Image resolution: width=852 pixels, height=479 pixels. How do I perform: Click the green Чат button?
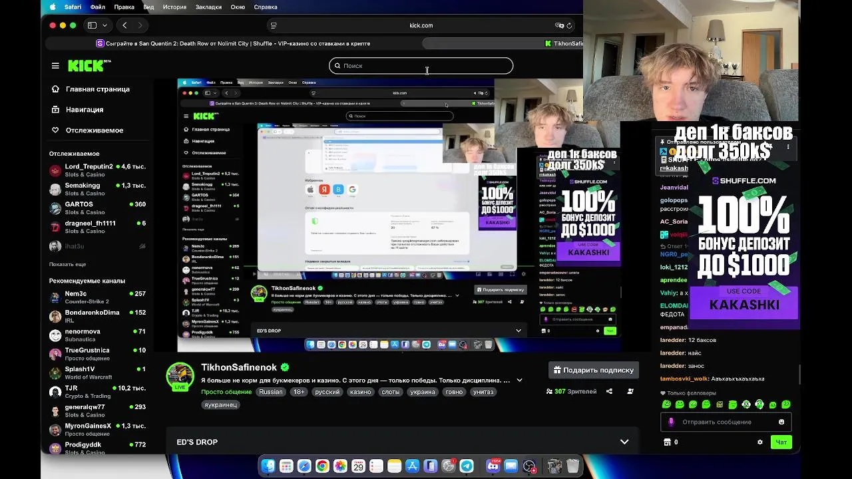point(781,442)
